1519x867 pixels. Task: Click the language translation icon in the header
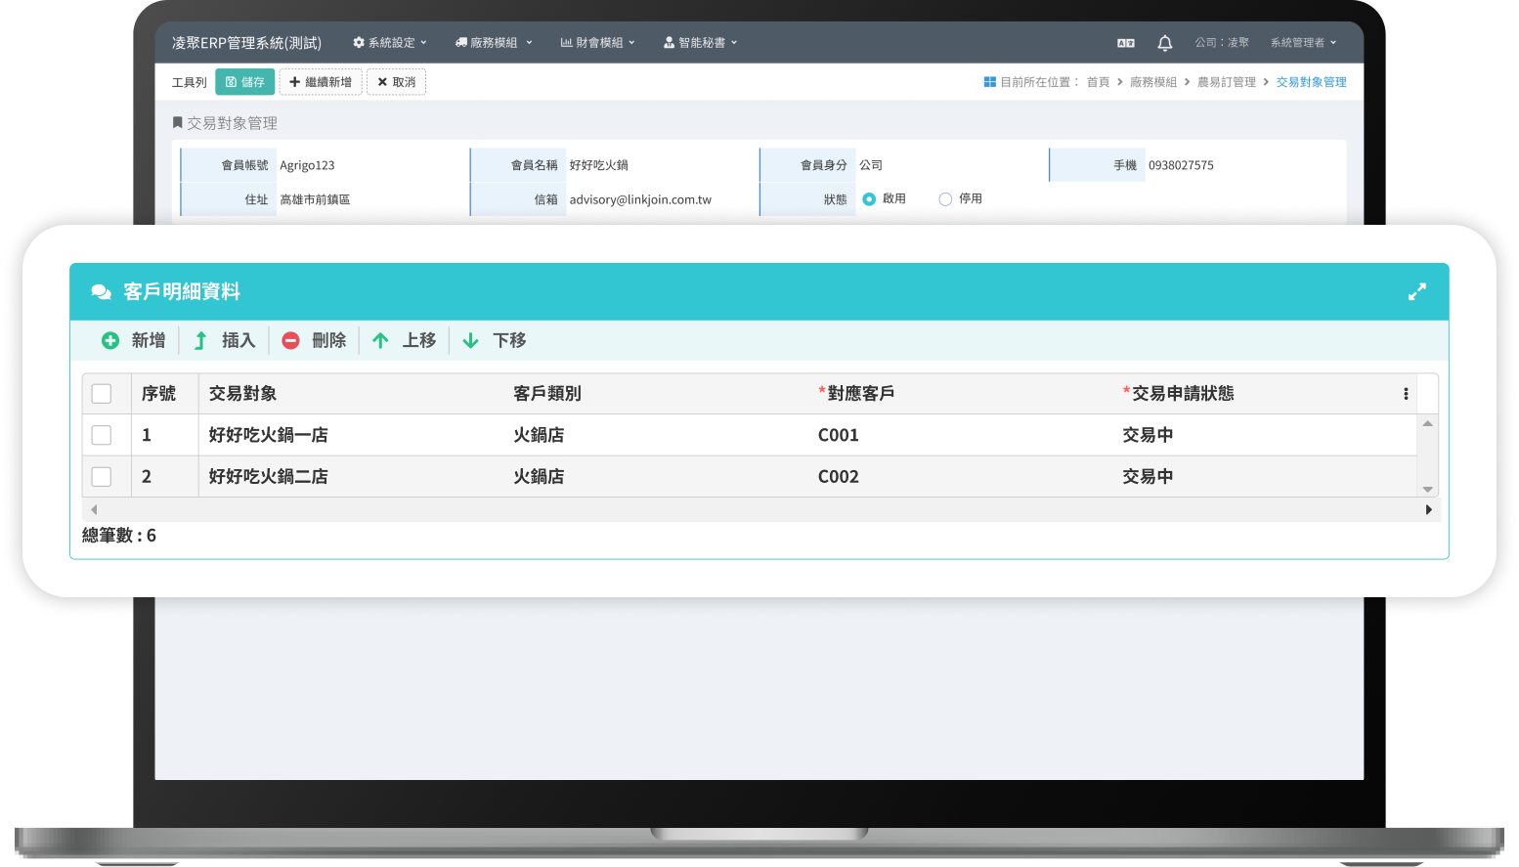pos(1125,42)
